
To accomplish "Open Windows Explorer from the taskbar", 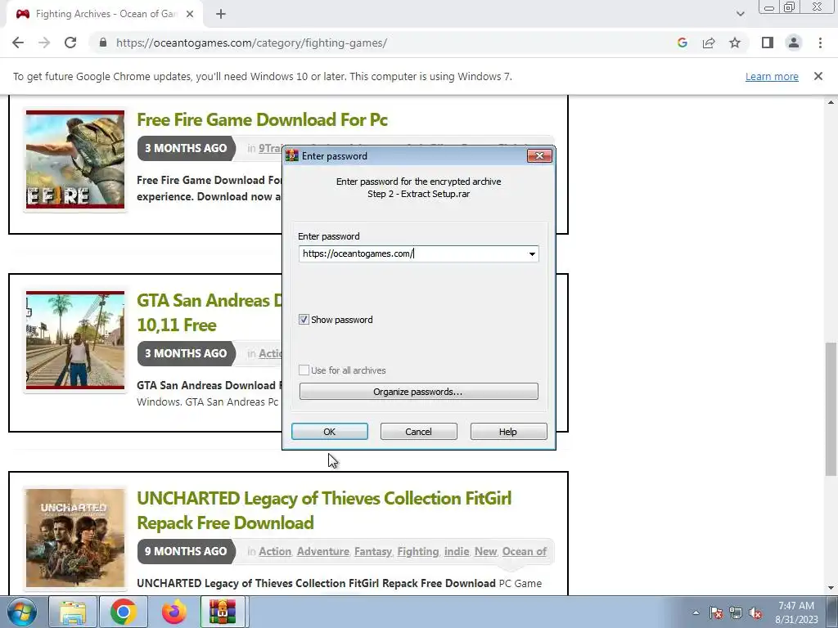I will pyautogui.click(x=73, y=612).
